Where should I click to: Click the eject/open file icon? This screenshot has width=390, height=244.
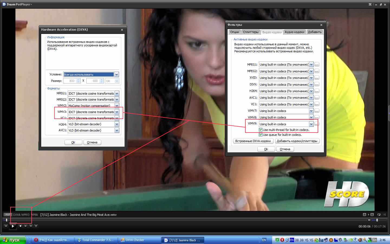pyautogui.click(x=36, y=226)
